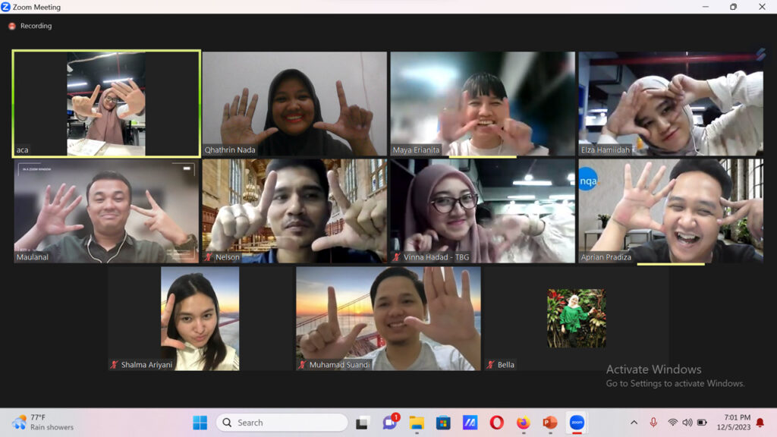Screen dimensions: 777x437
Task: Open Microsoft Store in taskbar
Action: pyautogui.click(x=443, y=423)
